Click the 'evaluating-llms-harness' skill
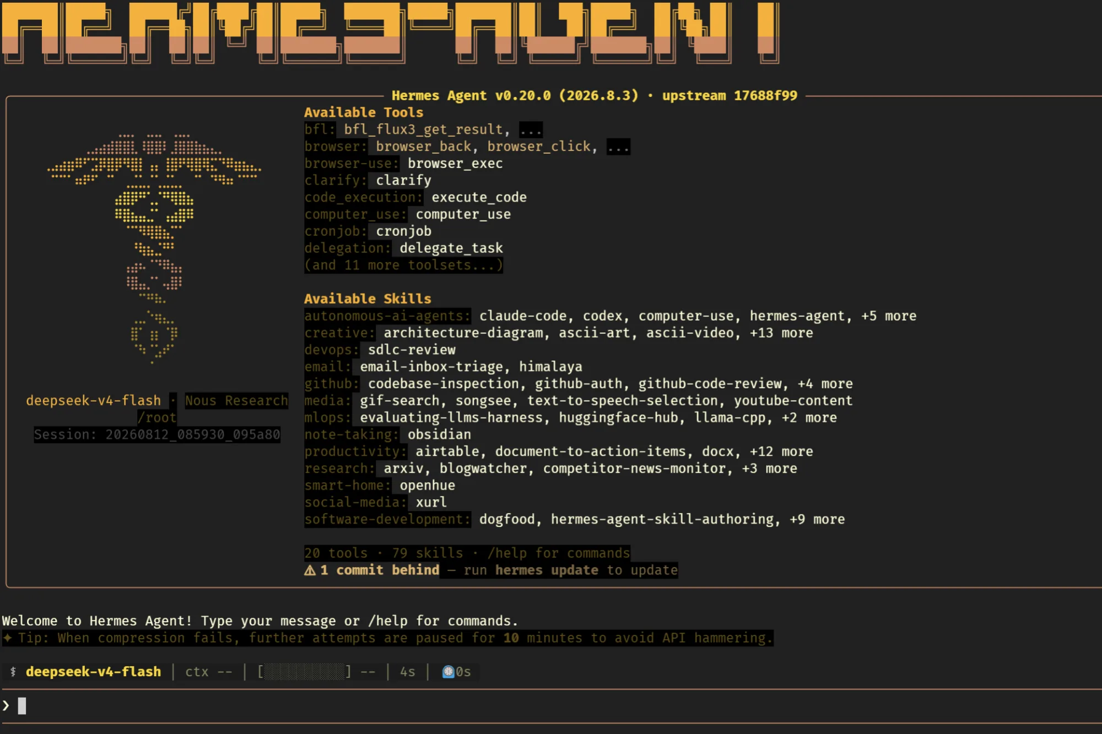The width and height of the screenshot is (1102, 734). (451, 418)
